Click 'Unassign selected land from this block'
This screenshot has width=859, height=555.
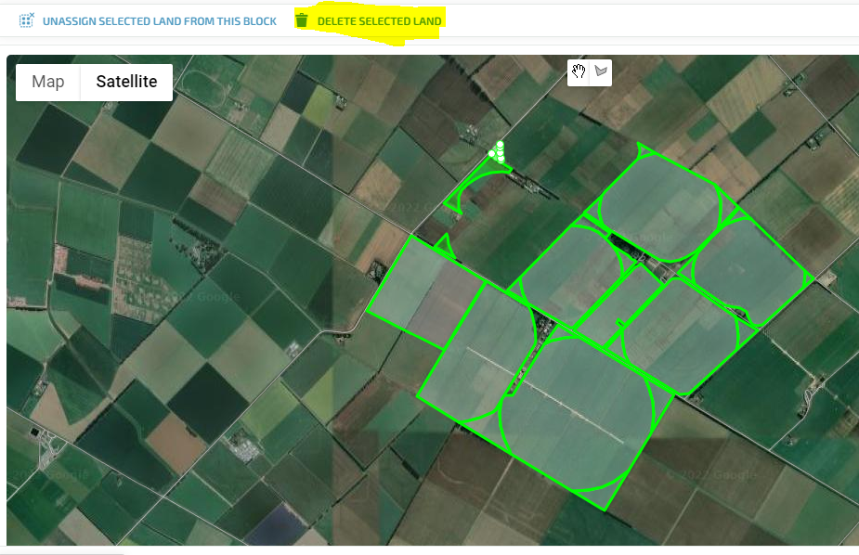(159, 20)
